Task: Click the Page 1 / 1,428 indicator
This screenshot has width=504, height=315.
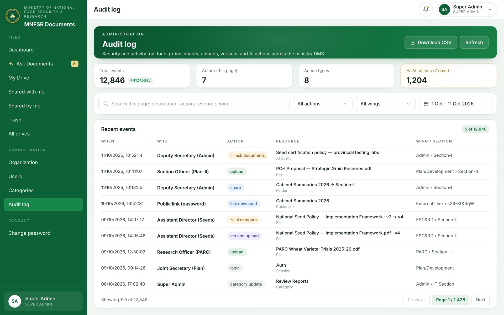Action: tap(450, 300)
